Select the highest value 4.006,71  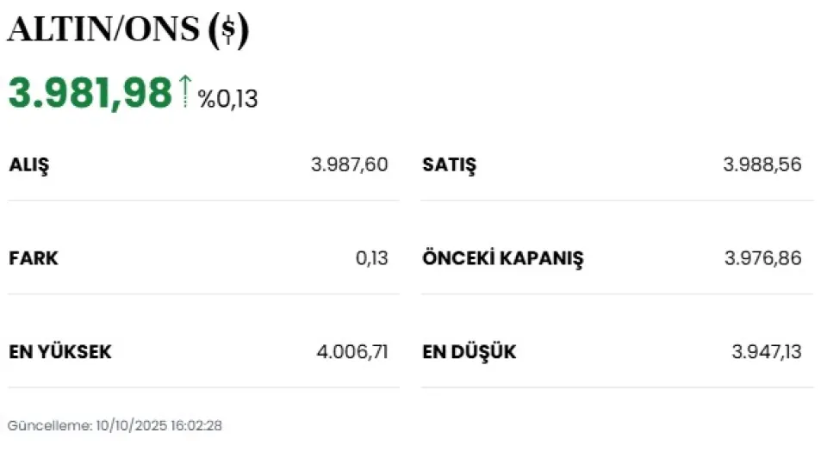pos(353,352)
